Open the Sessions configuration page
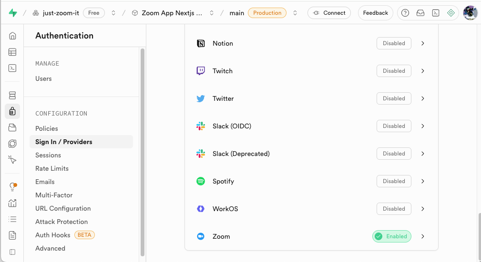This screenshot has width=481, height=262. click(48, 155)
